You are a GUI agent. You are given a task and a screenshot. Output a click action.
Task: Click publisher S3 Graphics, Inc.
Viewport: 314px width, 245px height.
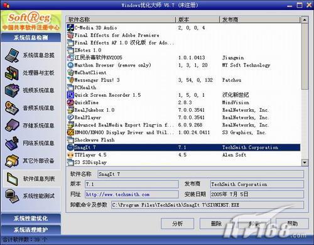click(244, 133)
